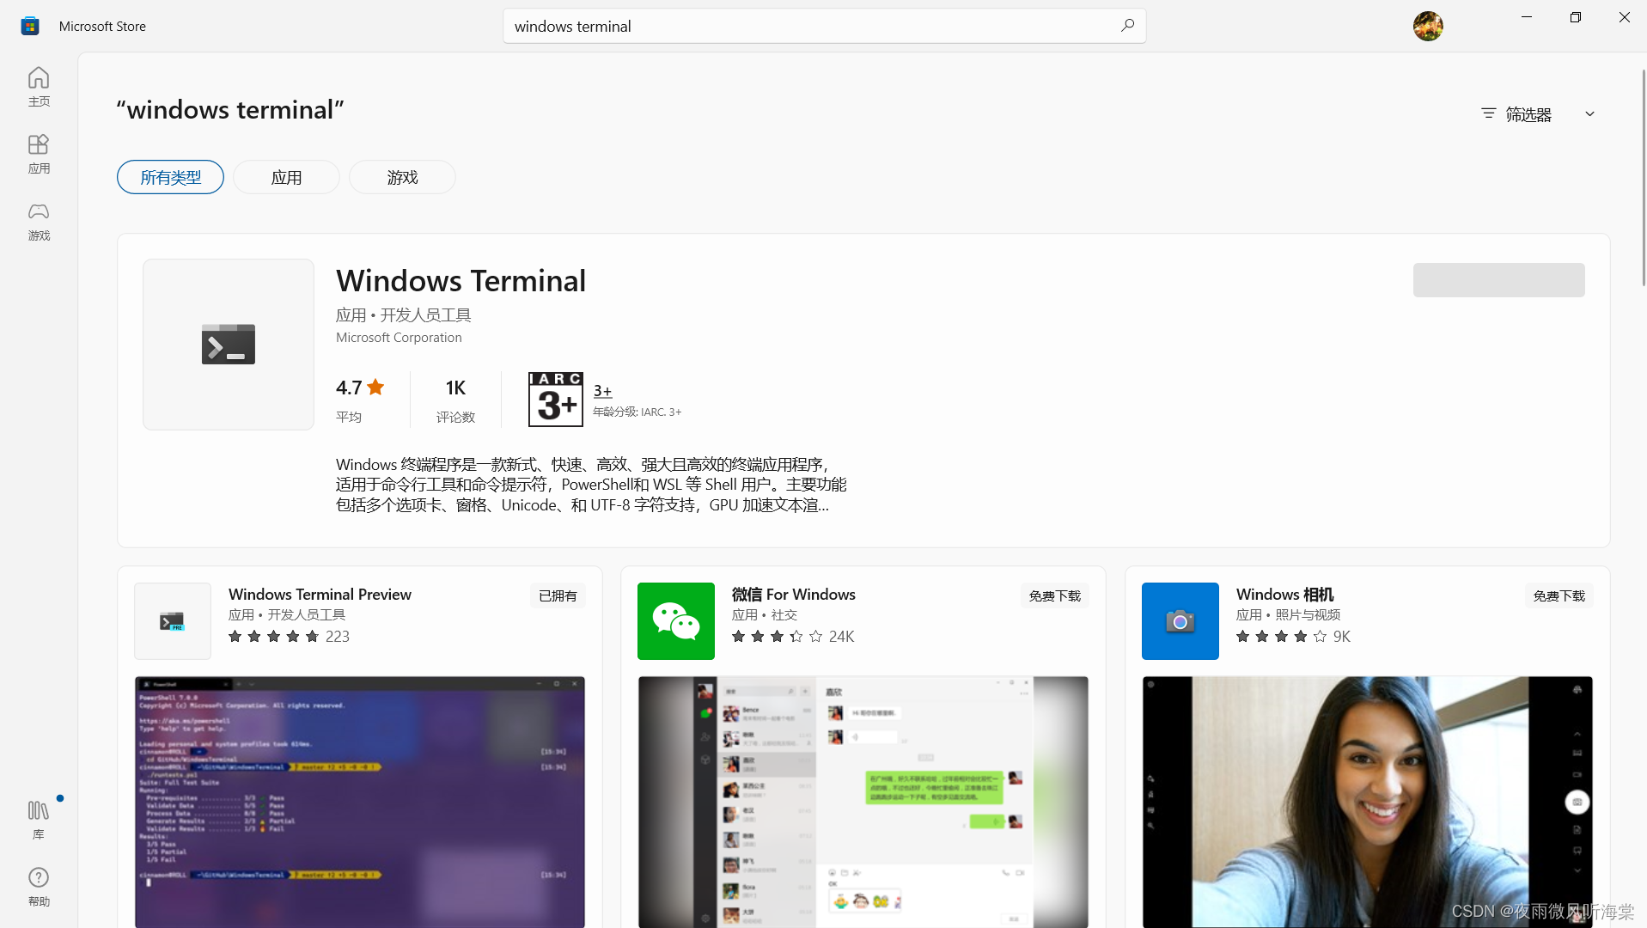This screenshot has width=1647, height=928.
Task: Click 应用 • 开发人员工具 under Windows Terminal
Action: pos(404,315)
